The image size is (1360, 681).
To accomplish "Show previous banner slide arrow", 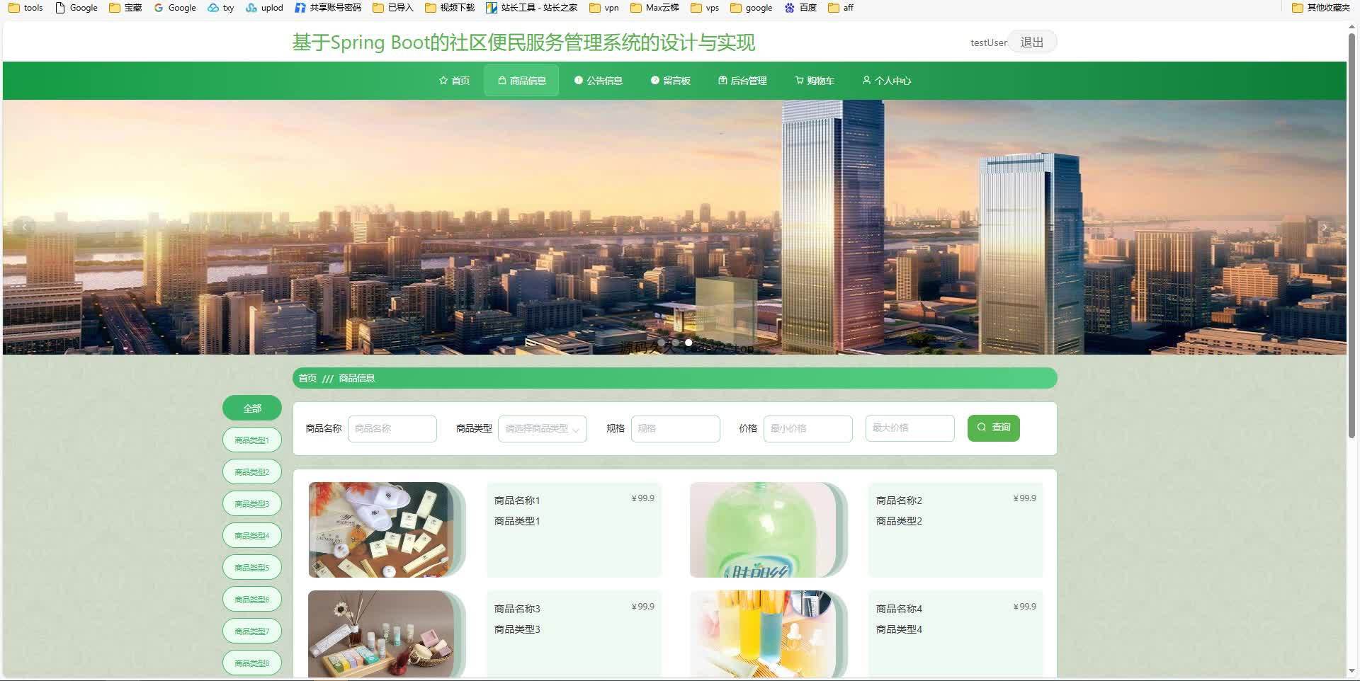I will (x=25, y=227).
